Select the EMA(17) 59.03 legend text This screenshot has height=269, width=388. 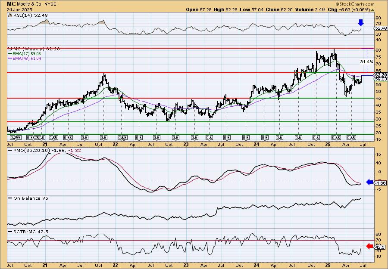pos(26,54)
